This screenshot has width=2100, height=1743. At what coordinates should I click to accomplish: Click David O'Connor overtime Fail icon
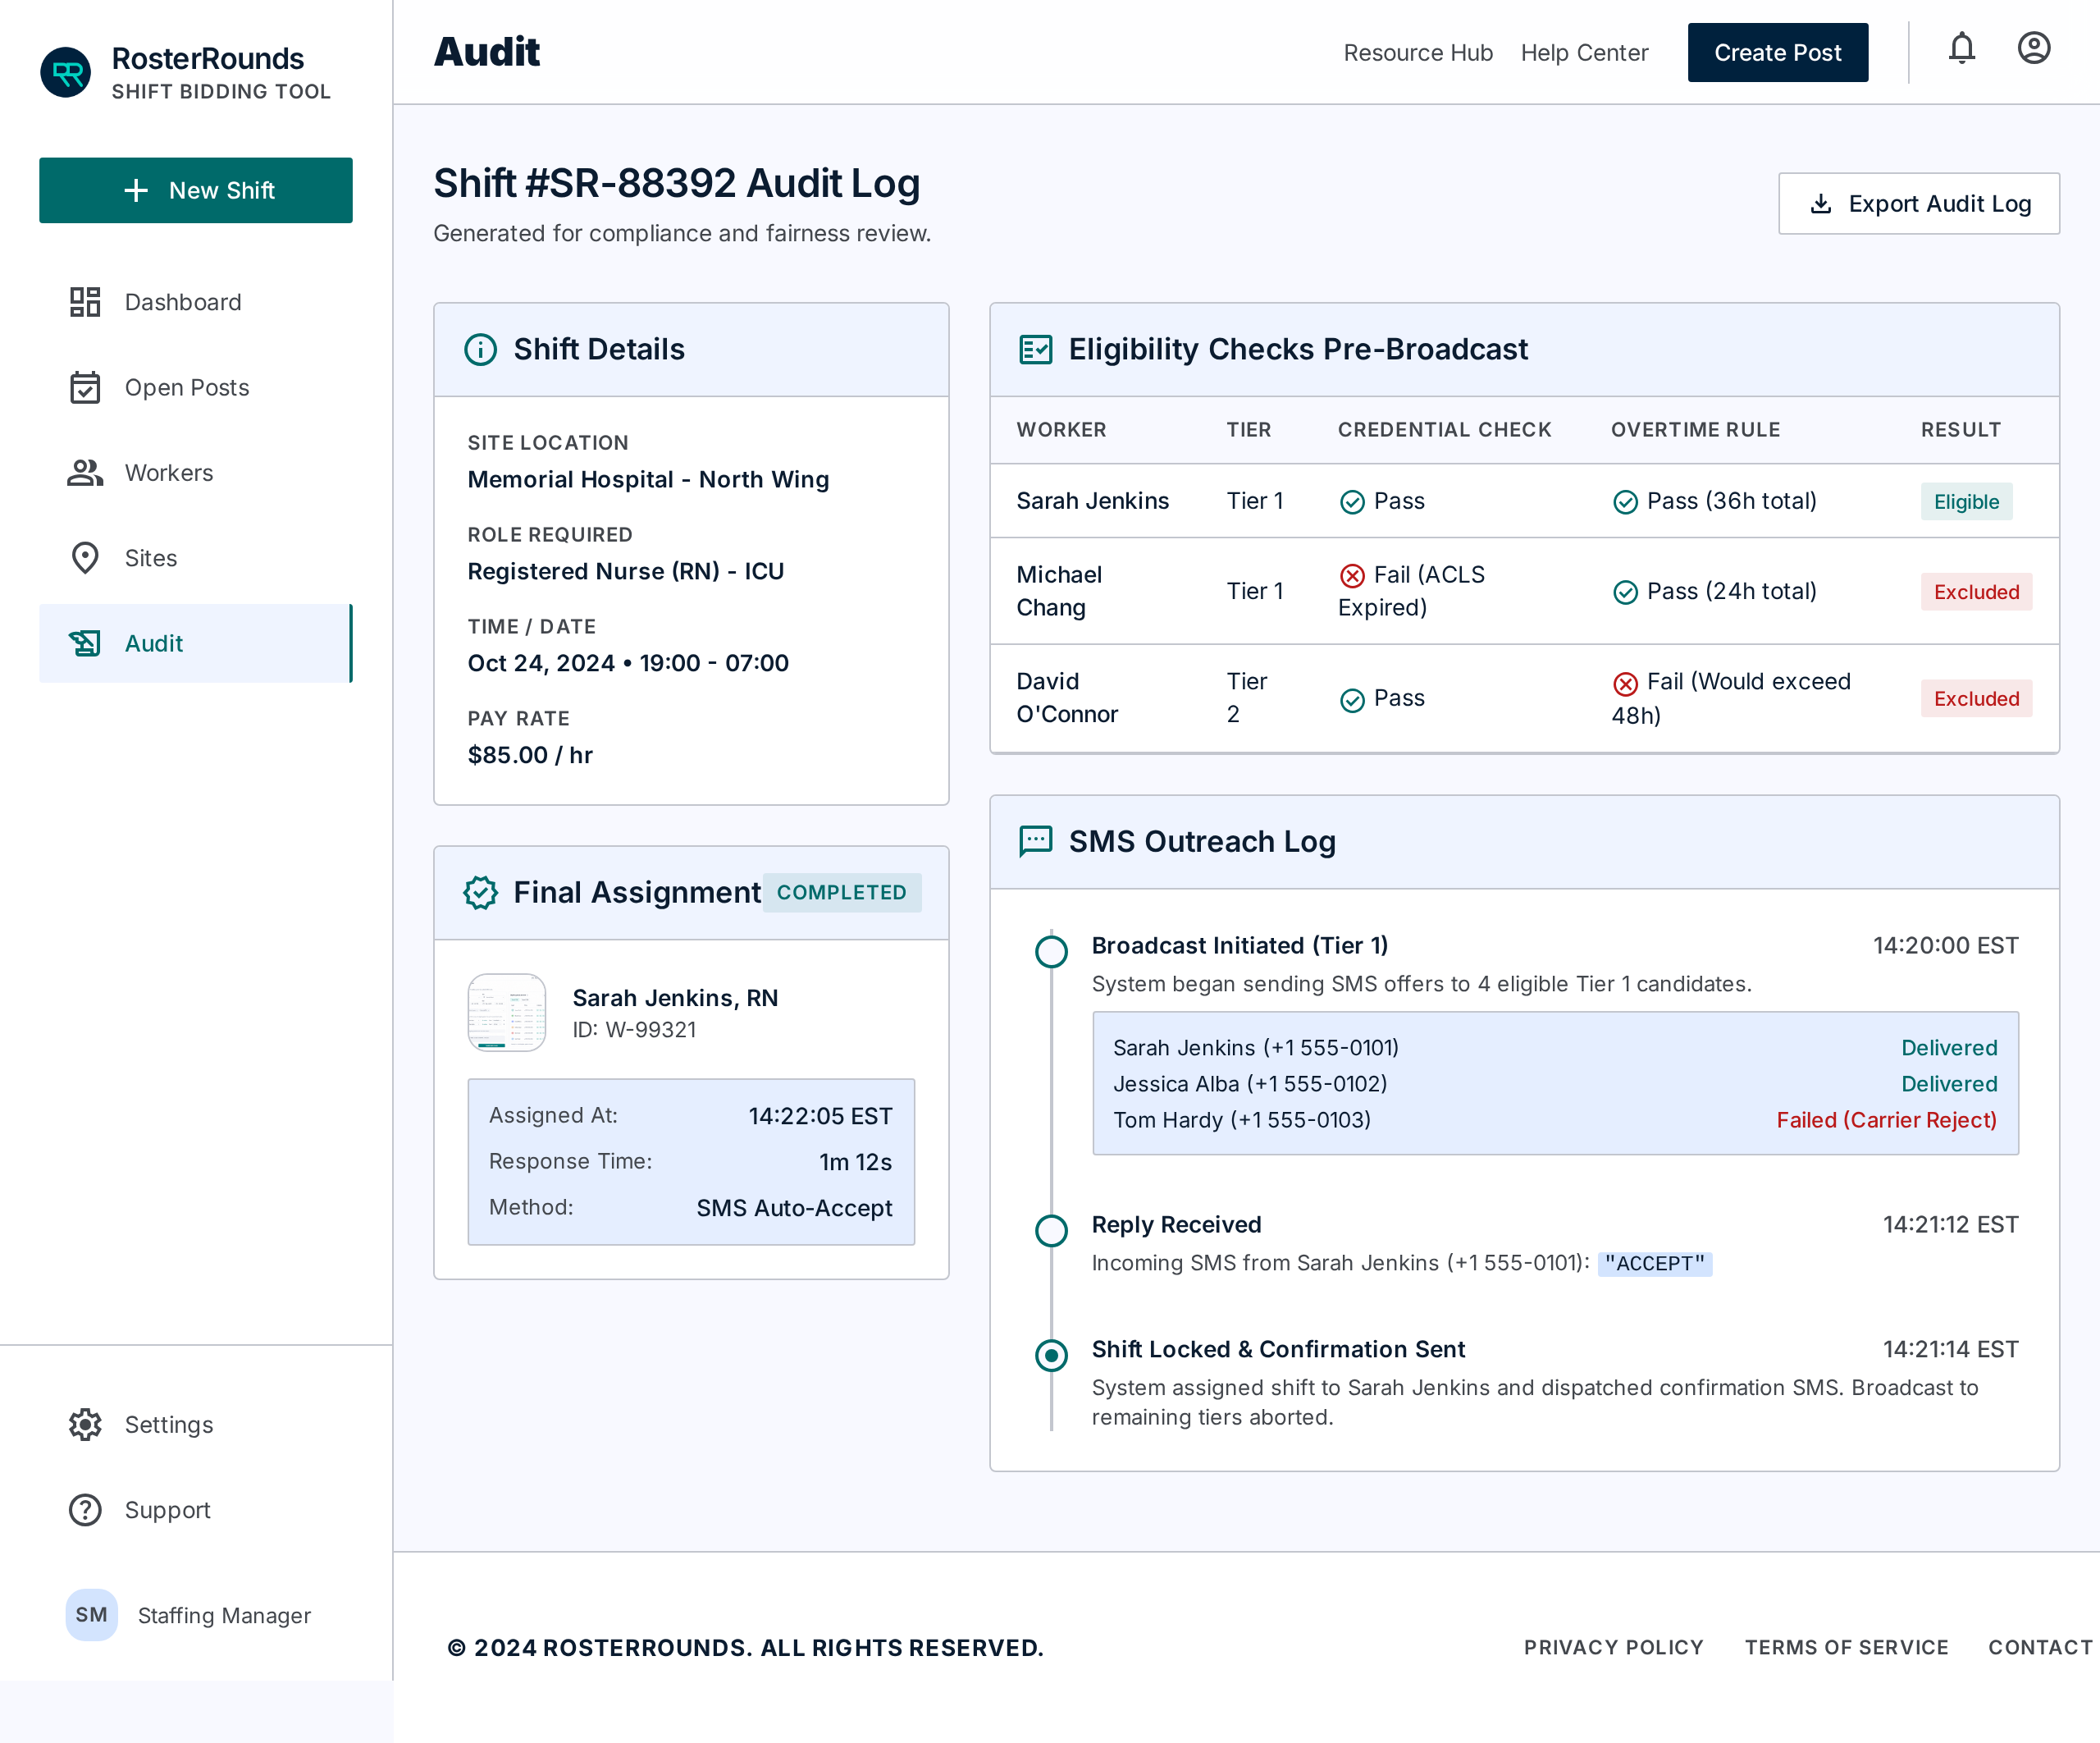click(x=1625, y=684)
